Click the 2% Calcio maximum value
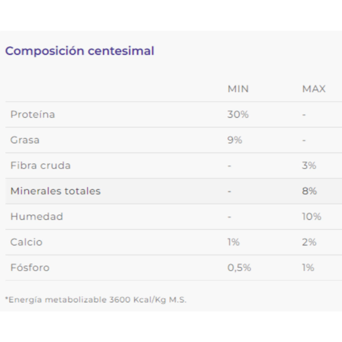Image resolution: width=342 pixels, height=342 pixels. click(309, 242)
